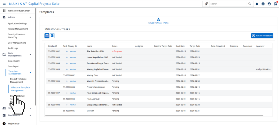Switch to table view of milestones
The width and height of the screenshot is (279, 125).
click(x=47, y=36)
